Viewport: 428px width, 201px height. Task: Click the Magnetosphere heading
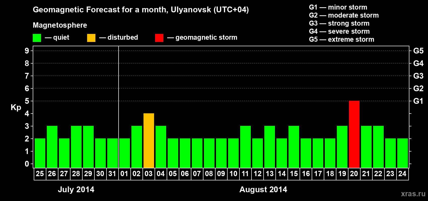[x=60, y=25]
